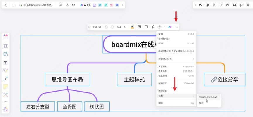Select the Frame tool in left sidebar
Image resolution: width=253 pixels, height=117 pixels.
click(x=6, y=46)
